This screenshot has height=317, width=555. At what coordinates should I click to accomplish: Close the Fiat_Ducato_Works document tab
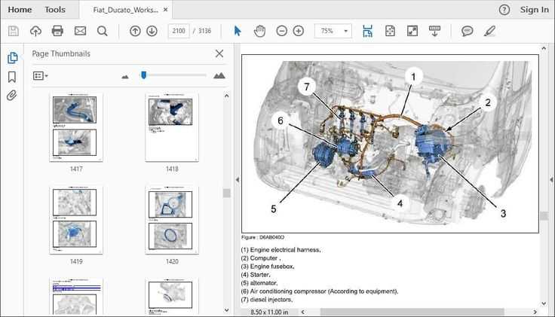coord(165,10)
